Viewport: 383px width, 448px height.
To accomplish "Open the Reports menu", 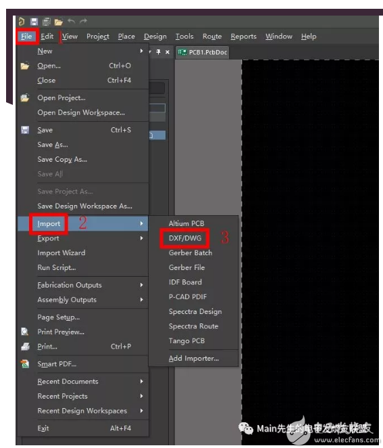I will (244, 37).
